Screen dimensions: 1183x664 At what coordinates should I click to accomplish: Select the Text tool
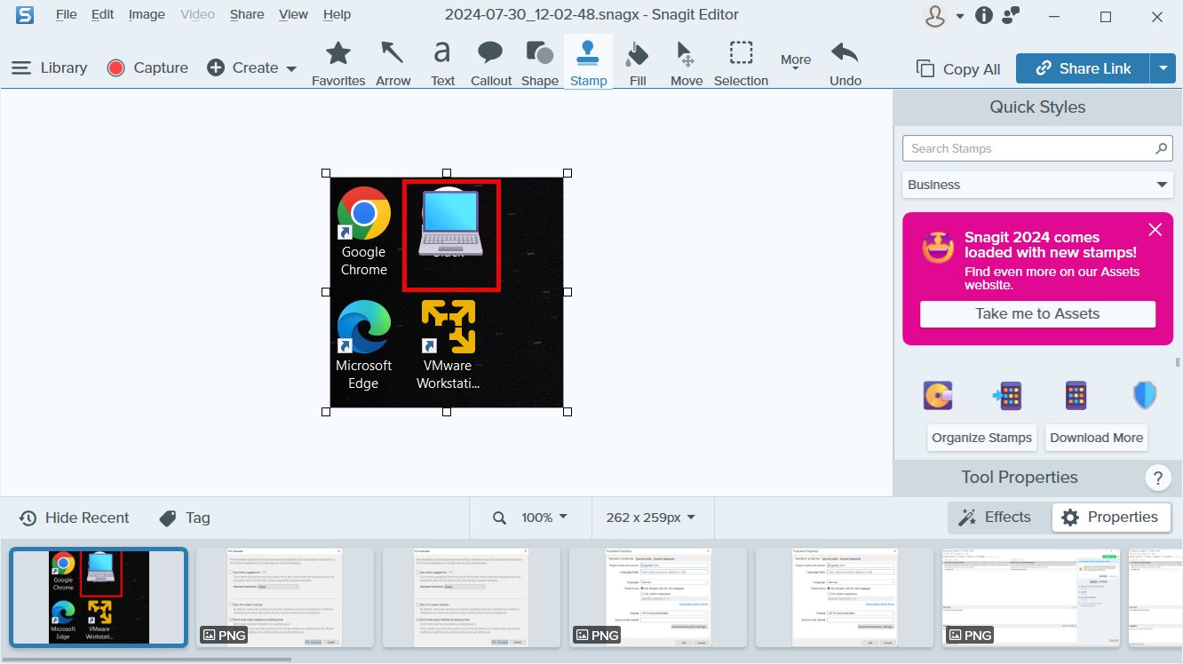tap(442, 63)
